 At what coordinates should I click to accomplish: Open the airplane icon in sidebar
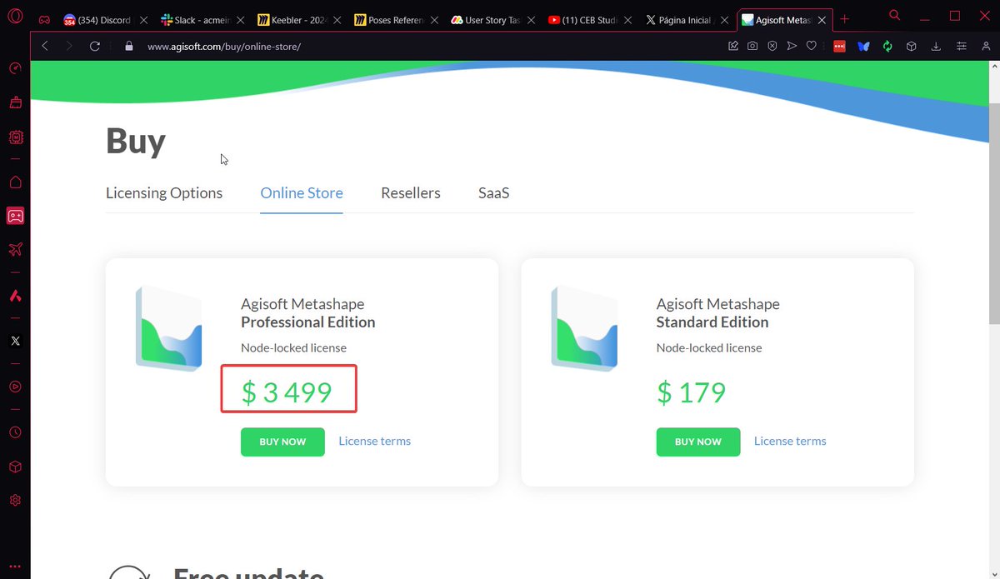coord(15,249)
